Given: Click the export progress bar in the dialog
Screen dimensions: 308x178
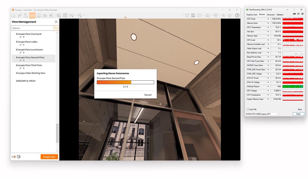Looking at the screenshot, I should click(126, 82).
